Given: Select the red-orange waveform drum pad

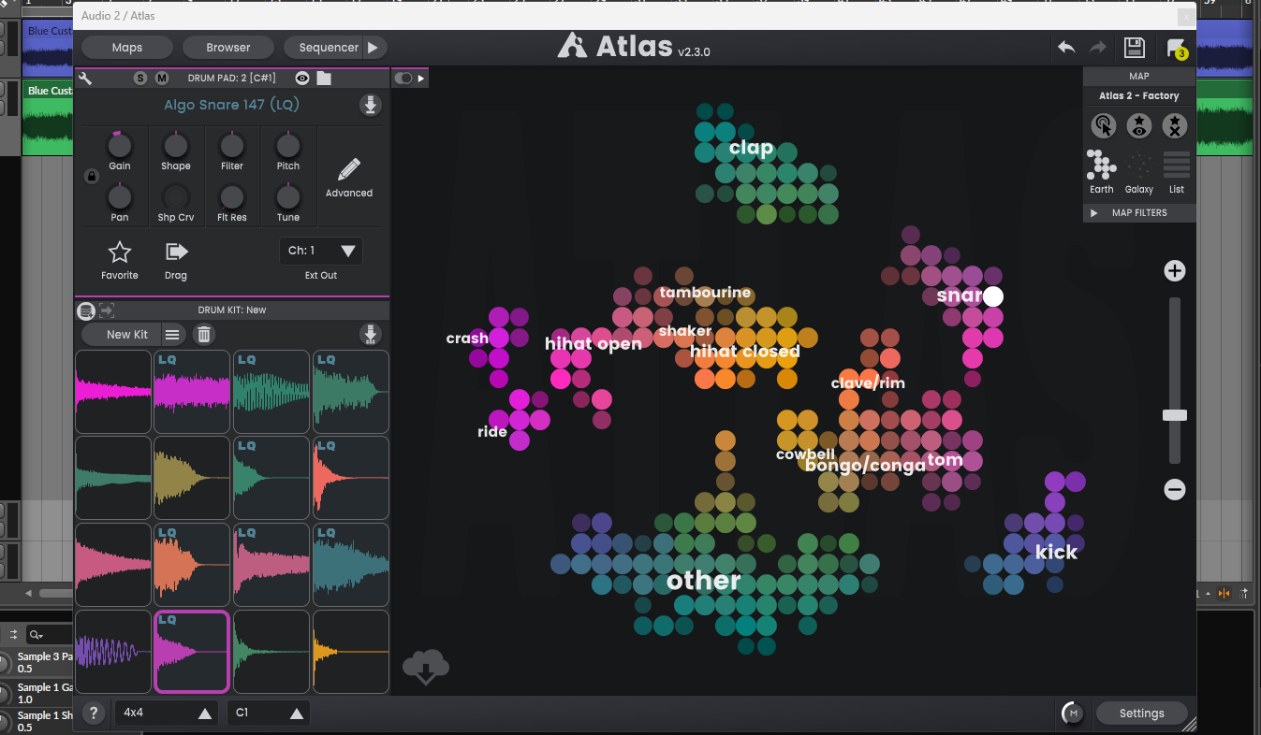Looking at the screenshot, I should click(x=351, y=478).
